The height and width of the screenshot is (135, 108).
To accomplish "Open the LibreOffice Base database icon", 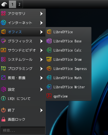I will point(49,41).
